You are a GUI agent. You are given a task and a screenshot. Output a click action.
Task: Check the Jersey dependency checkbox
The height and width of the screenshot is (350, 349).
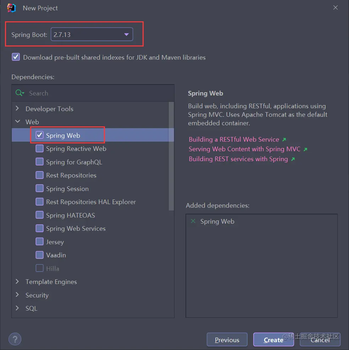coord(39,241)
